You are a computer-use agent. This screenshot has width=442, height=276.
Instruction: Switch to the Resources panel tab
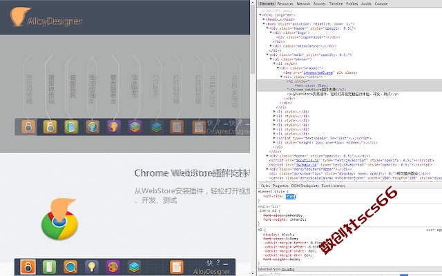point(285,3)
